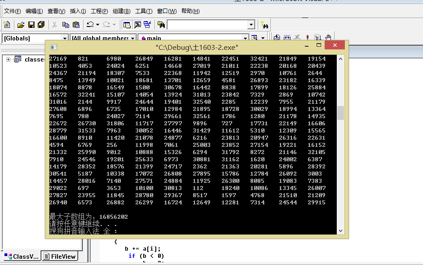Click the 请按任意键继续 prompt line
The image size is (423, 265).
point(83,224)
